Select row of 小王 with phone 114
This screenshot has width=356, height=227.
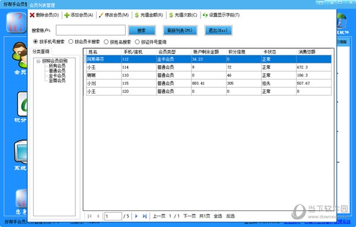(209, 67)
